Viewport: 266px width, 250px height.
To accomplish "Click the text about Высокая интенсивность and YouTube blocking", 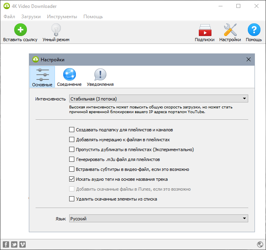I will pos(151,109).
